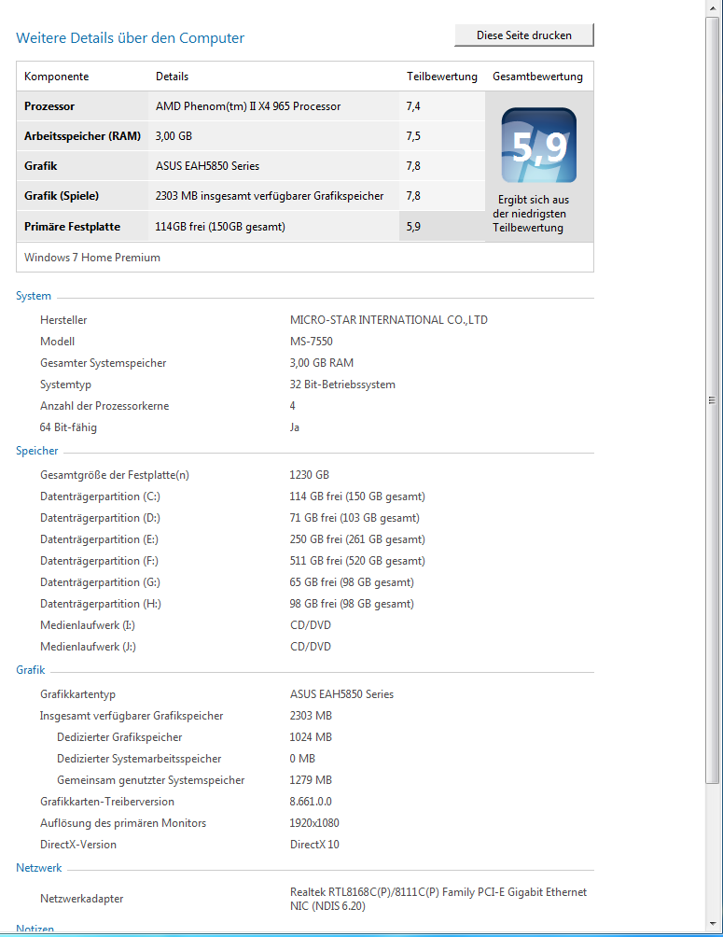Select the Prozessor row label
723x937 pixels.
[x=49, y=106]
